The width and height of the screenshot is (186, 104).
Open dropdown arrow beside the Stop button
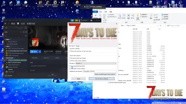40,51
